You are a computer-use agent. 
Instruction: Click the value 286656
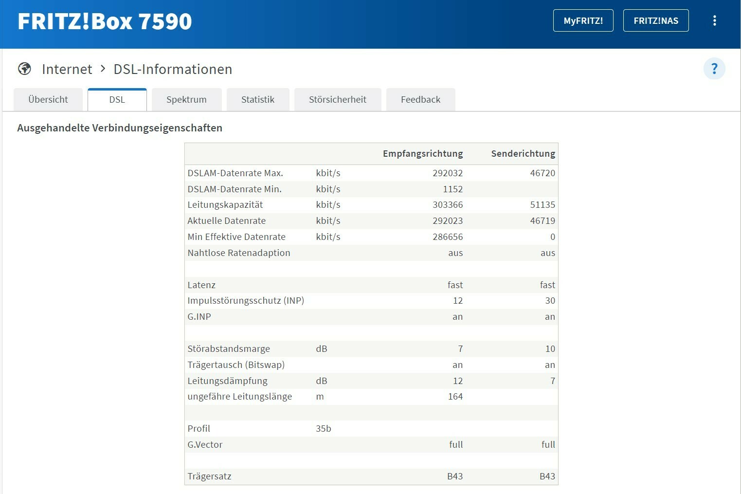(448, 237)
